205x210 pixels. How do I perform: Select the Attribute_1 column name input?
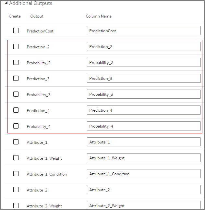[x=144, y=142]
